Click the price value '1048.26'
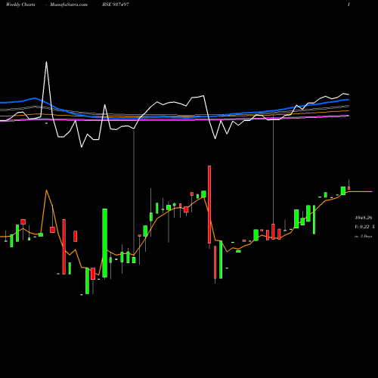Image resolution: width=378 pixels, height=378 pixels. pos(364,218)
